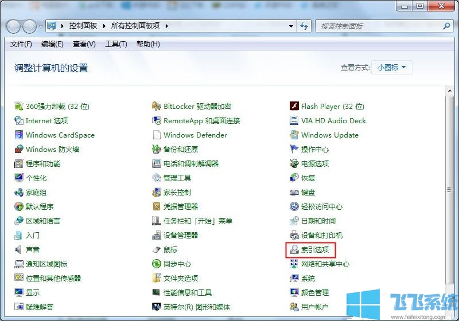Image resolution: width=459 pixels, height=321 pixels.
Task: Click the Windows 防火墙 icon
Action: (x=19, y=149)
